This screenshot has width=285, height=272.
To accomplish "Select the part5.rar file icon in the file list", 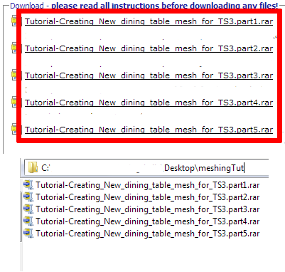I will click(x=28, y=233).
